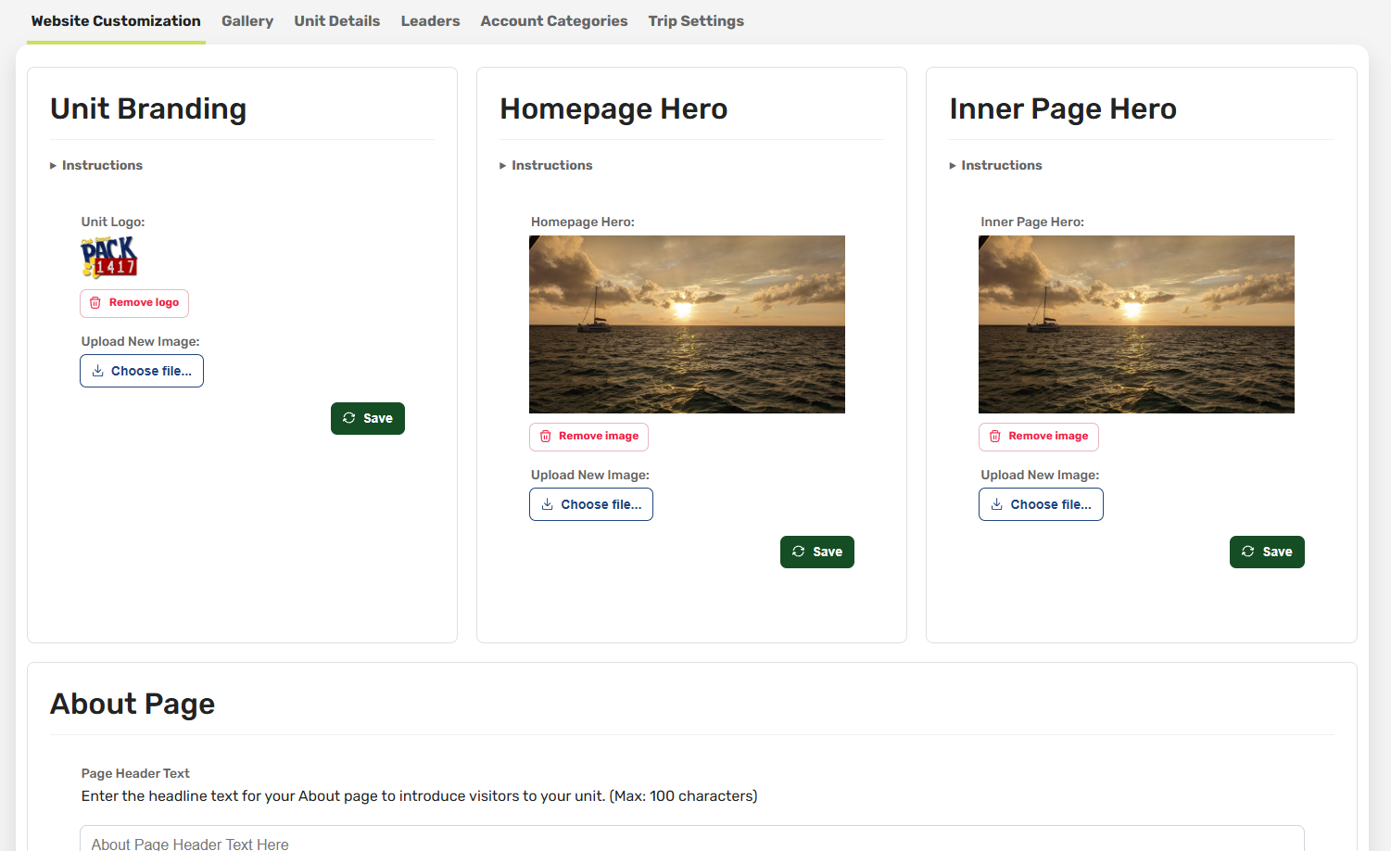Save the Unit Branding section
1391x851 pixels.
pos(368,418)
